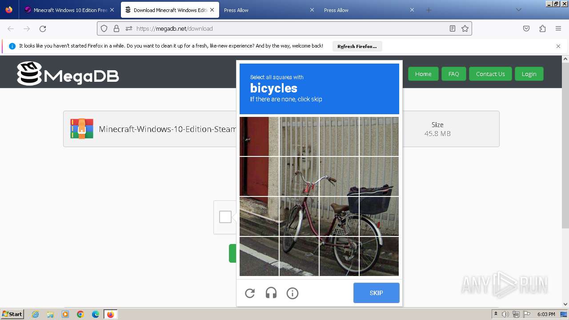Click the MegaDB logo
569x320 pixels.
click(x=68, y=73)
